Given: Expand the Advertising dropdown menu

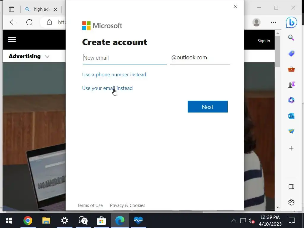Looking at the screenshot, I should click(29, 56).
